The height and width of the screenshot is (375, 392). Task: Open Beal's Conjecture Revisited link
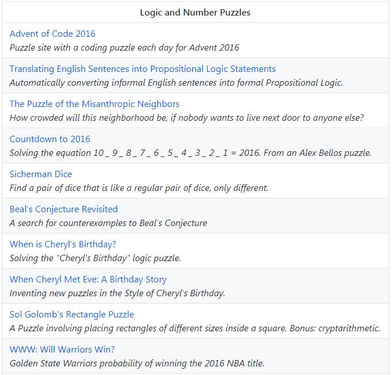64,209
